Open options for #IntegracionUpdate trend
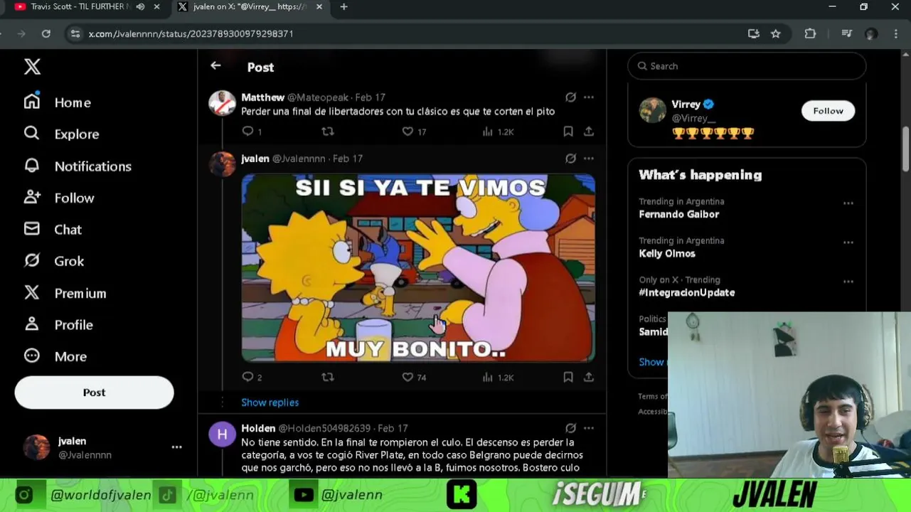The image size is (911, 512). point(848,282)
